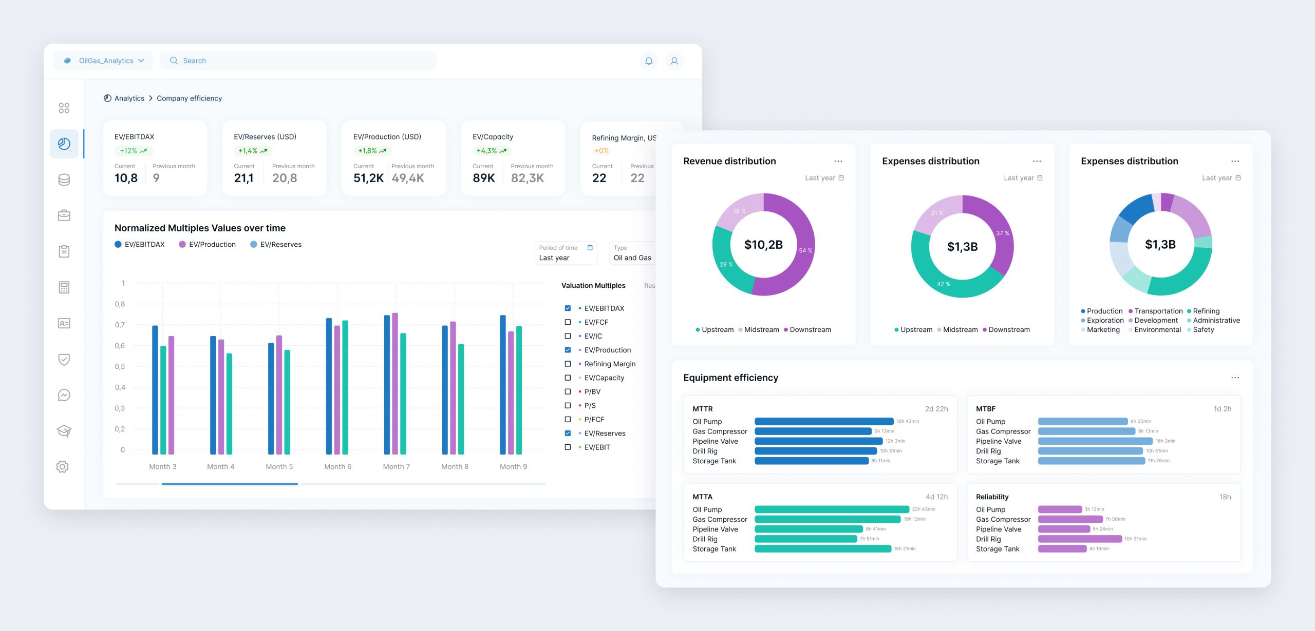This screenshot has height=631, width=1315.
Task: Click the notification bell icon
Action: (x=649, y=61)
